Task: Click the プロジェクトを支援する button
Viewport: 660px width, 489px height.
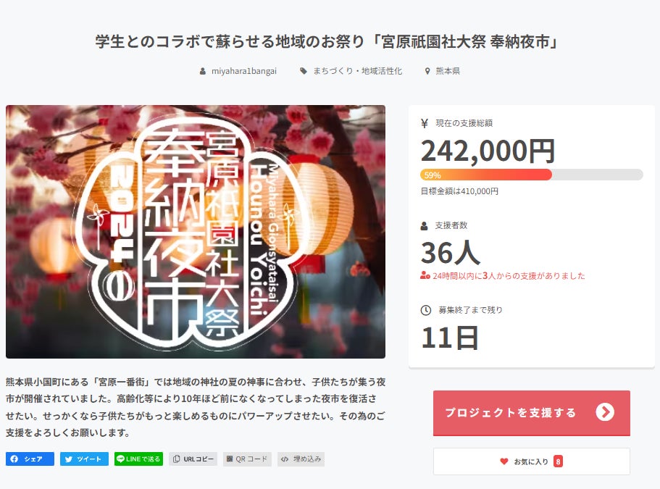Action: [x=532, y=413]
